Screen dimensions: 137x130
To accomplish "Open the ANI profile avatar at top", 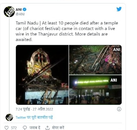I will coord(9,12).
